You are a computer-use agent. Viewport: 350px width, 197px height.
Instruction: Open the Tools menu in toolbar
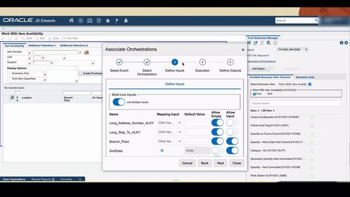click(54, 38)
